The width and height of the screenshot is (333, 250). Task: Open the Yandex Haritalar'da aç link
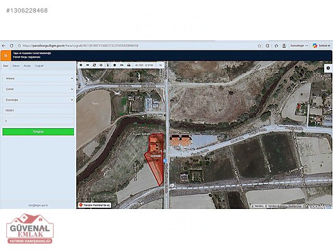(x=95, y=205)
